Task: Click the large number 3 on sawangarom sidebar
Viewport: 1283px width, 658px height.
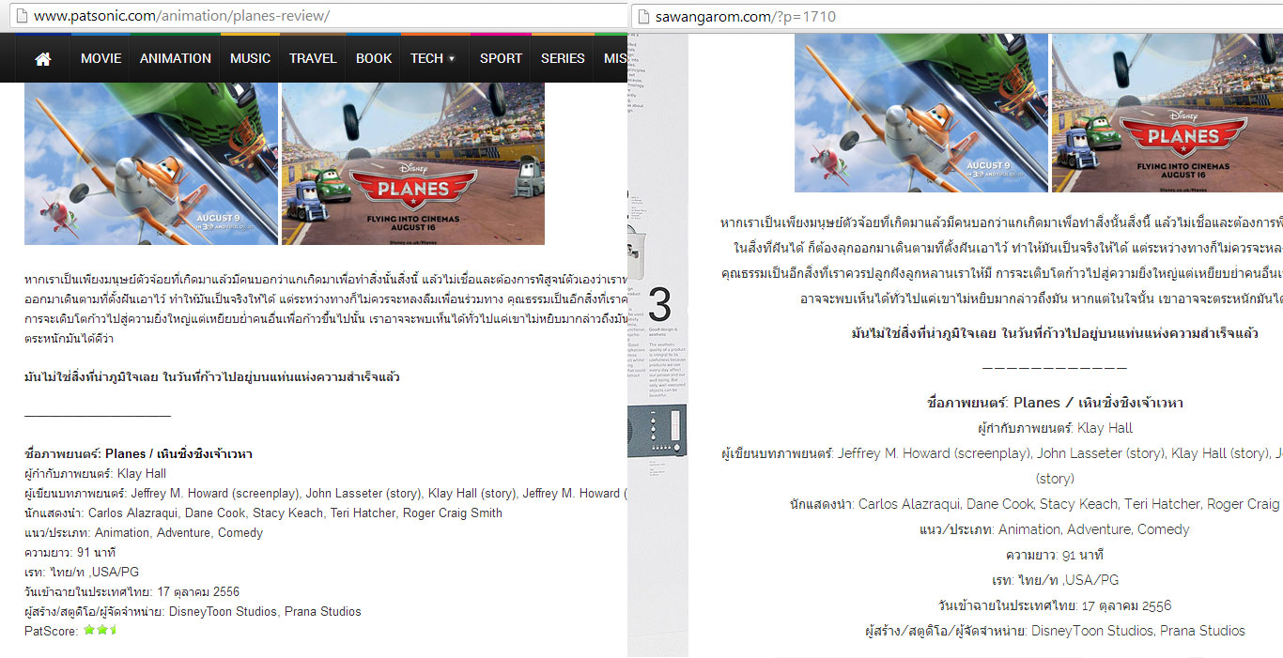Action: point(660,306)
